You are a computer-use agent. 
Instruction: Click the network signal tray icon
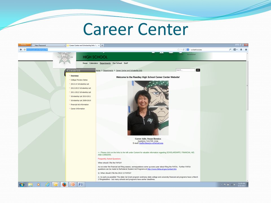pos(231,184)
